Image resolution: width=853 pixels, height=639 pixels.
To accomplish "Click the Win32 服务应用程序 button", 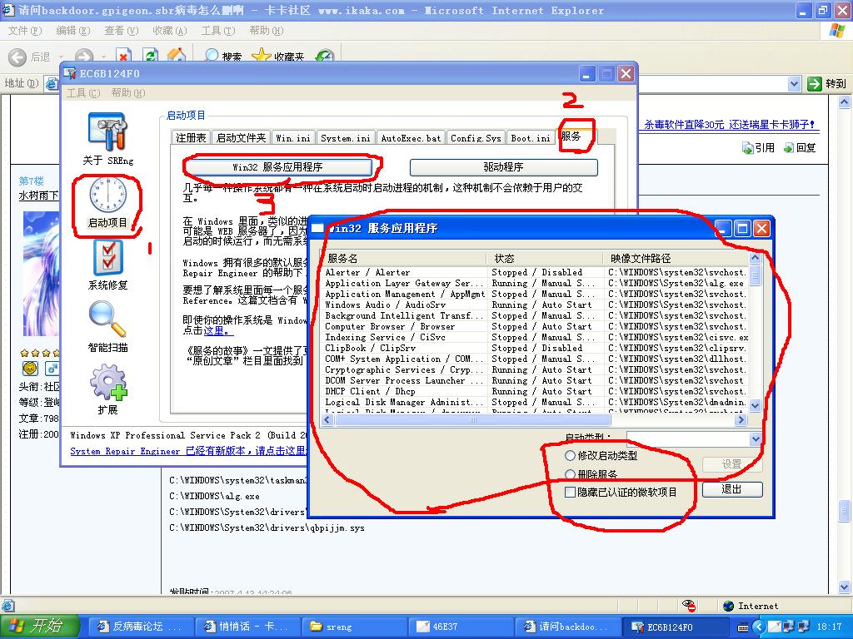I will pos(278,166).
